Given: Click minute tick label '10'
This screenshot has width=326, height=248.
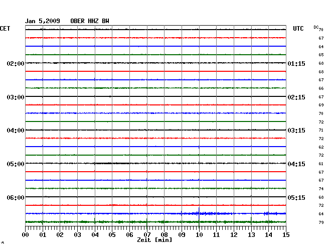Looking at the screenshot, I should pyautogui.click(x=199, y=234).
